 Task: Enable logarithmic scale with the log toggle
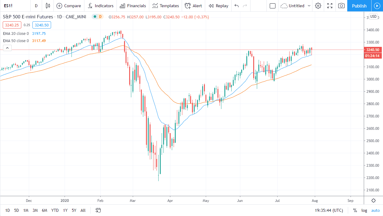[364, 210]
